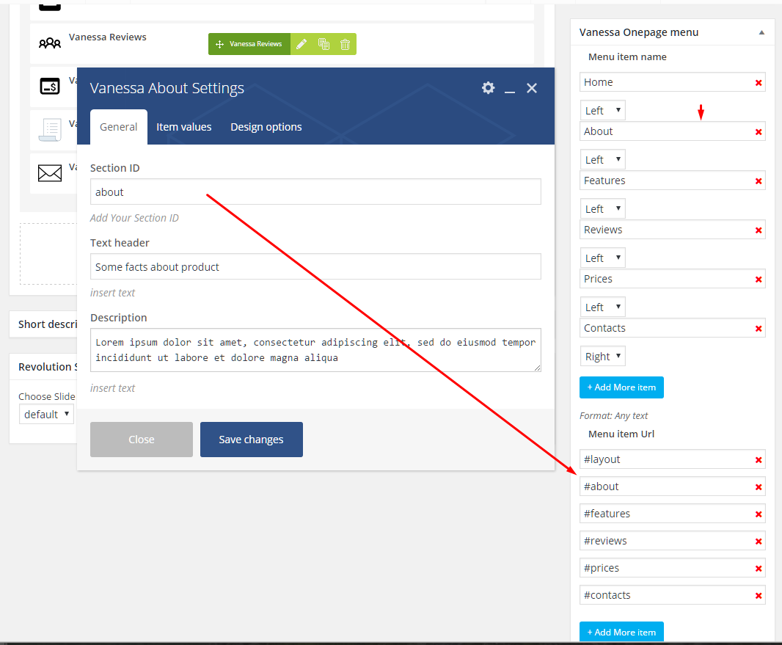
Task: Collapse the Vanessa Onepage menu panel
Action: click(x=761, y=32)
